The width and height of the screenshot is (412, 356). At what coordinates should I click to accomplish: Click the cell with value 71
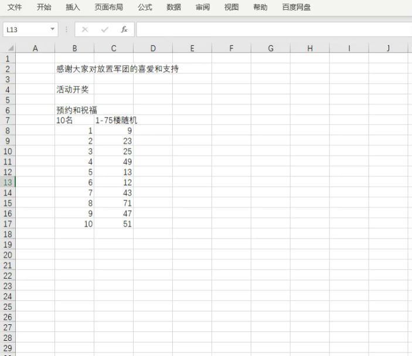click(x=114, y=203)
